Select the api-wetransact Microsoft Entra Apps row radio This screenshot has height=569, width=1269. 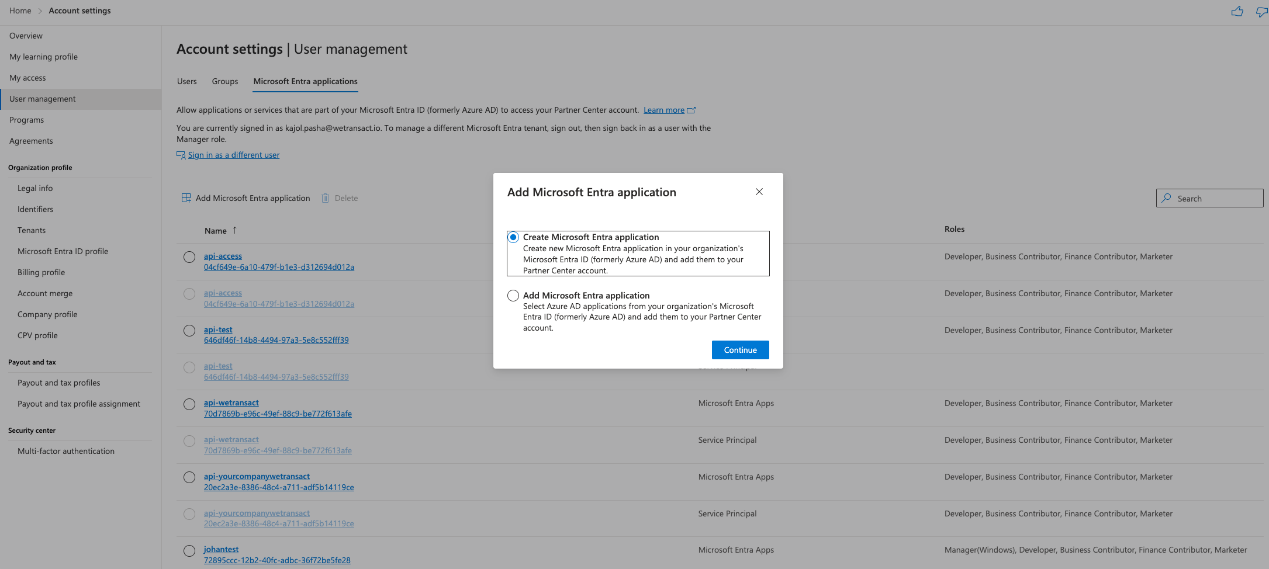point(189,404)
